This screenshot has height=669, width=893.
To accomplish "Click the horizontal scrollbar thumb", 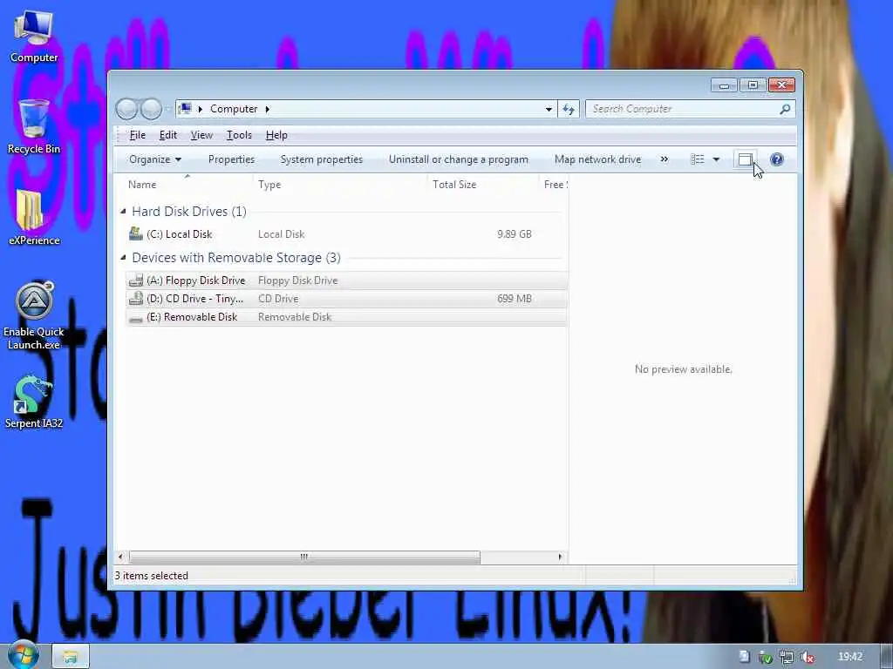I will 304,557.
